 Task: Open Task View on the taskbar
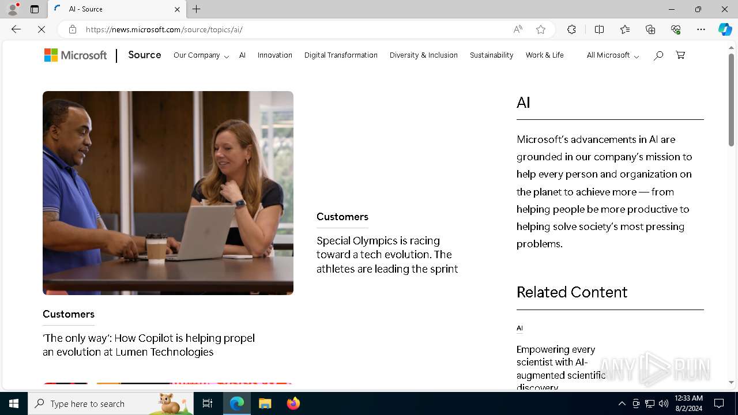(x=208, y=403)
